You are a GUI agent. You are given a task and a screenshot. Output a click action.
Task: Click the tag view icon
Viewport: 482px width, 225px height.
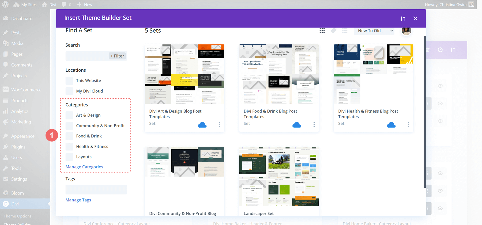point(333,31)
